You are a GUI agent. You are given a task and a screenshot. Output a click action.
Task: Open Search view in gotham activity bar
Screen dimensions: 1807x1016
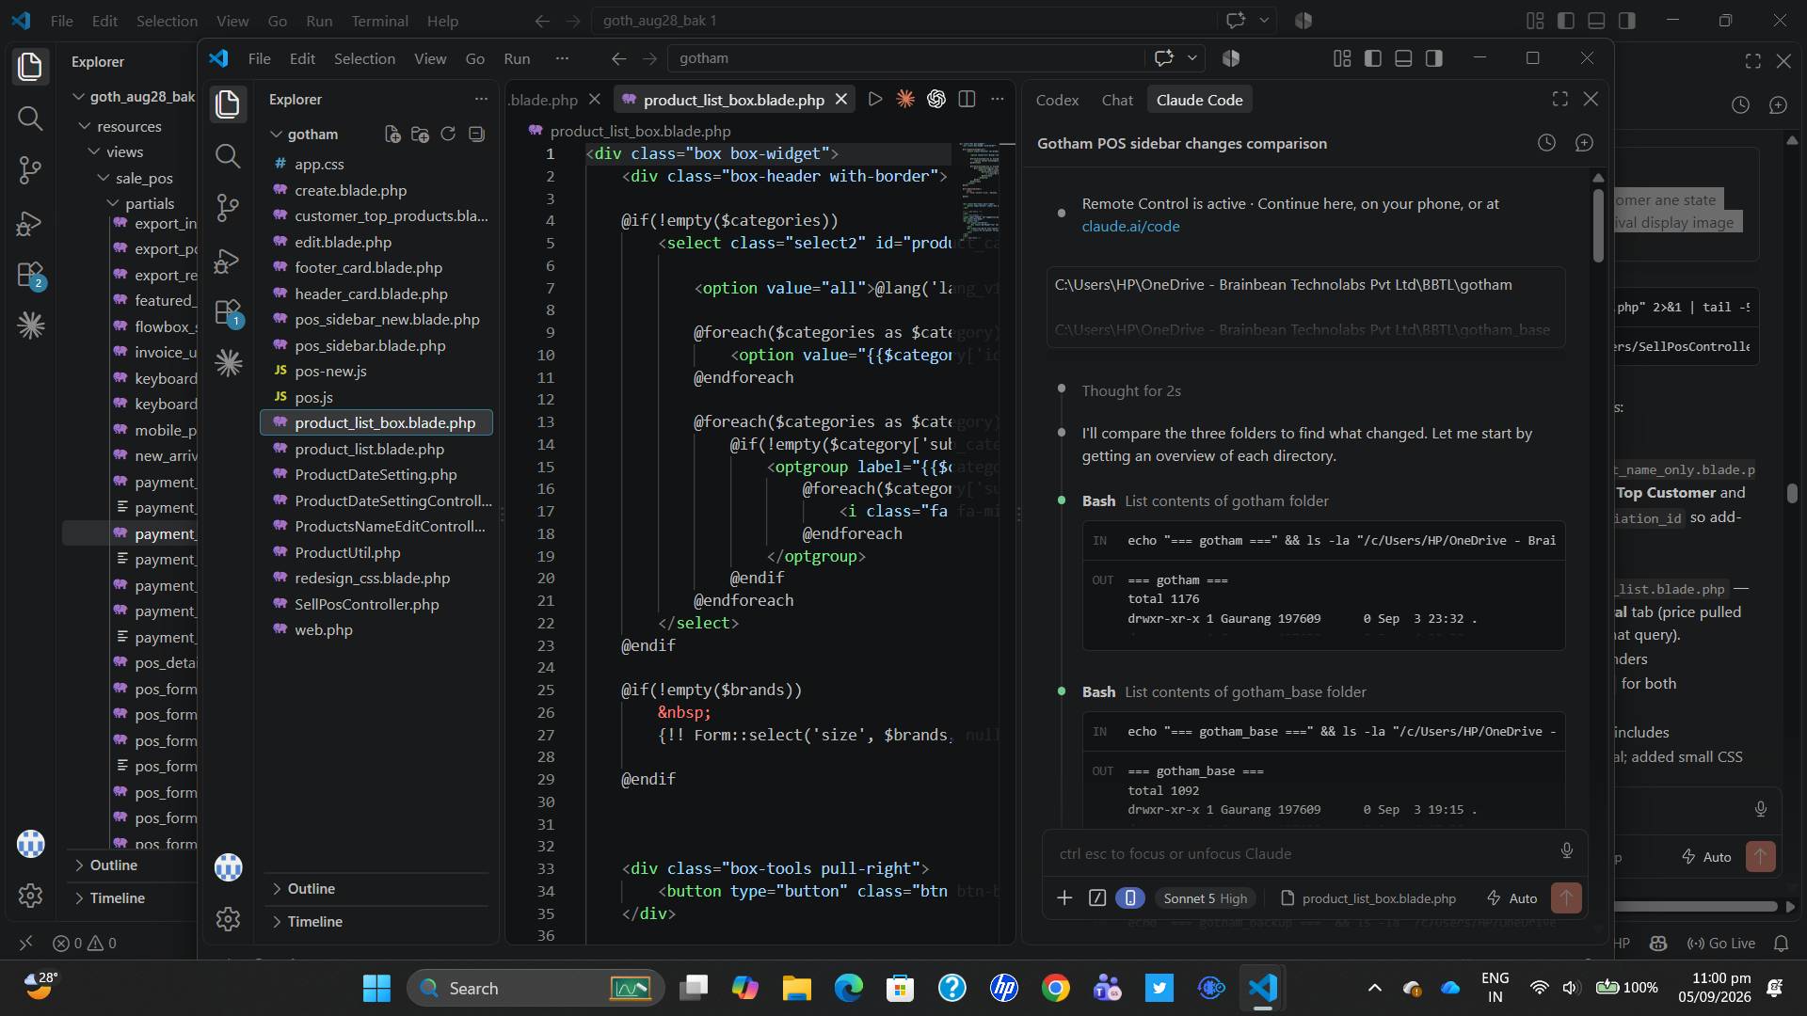pyautogui.click(x=228, y=156)
